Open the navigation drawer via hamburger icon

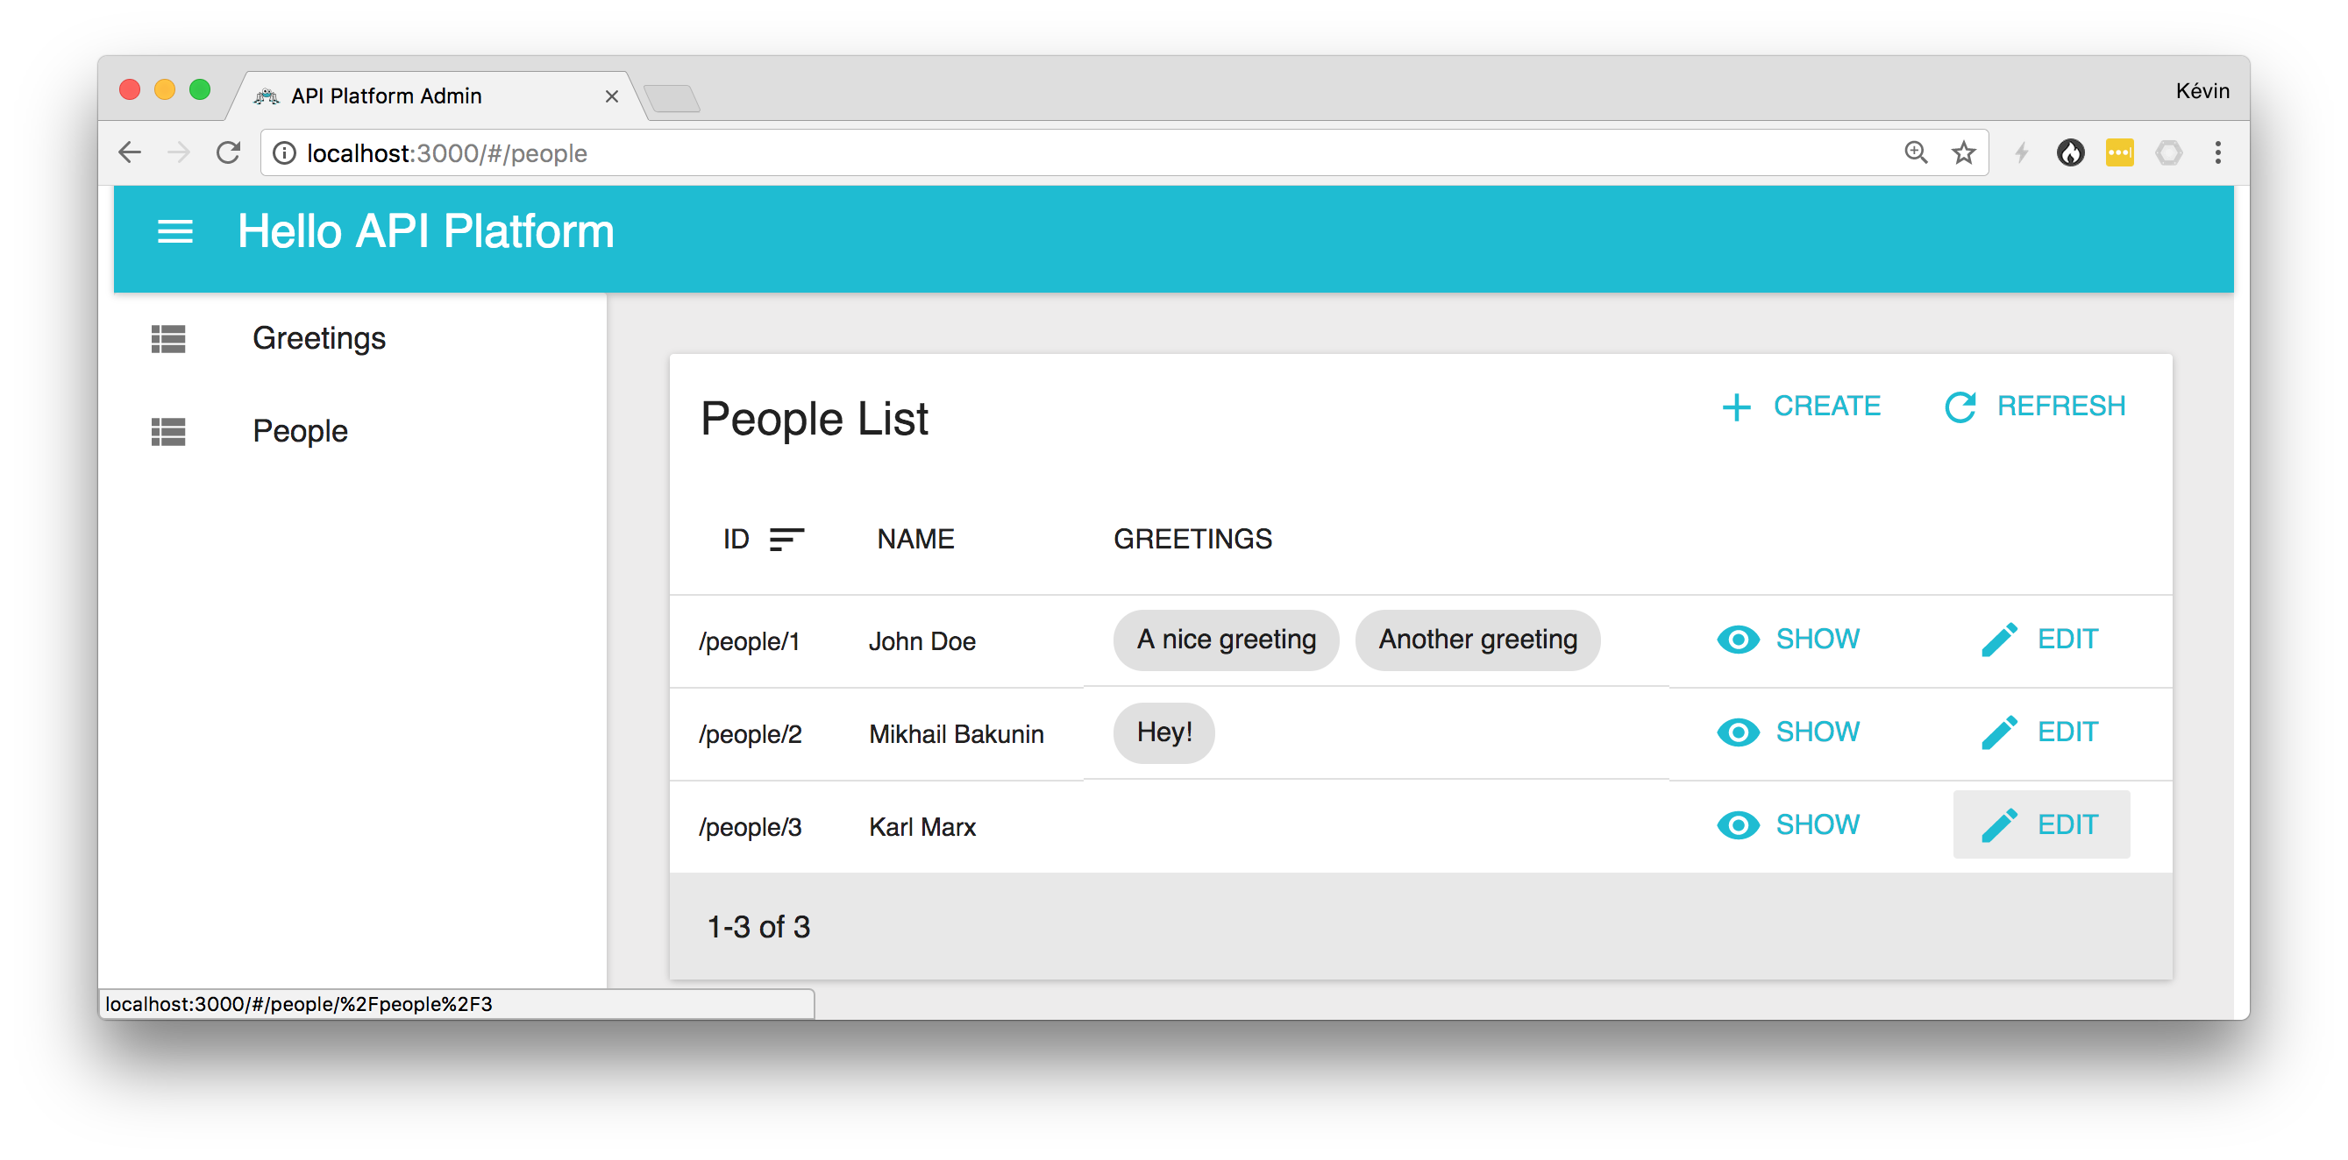tap(174, 231)
